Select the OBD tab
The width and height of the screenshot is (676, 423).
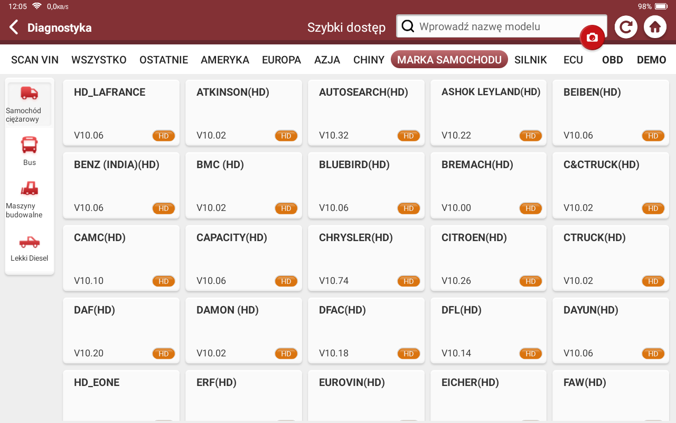[613, 60]
